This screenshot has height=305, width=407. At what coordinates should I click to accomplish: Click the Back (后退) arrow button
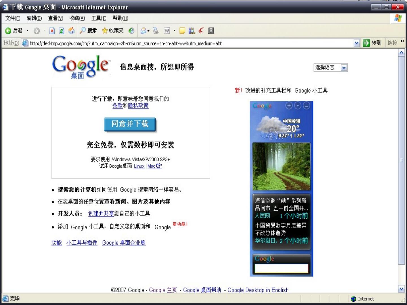8,30
